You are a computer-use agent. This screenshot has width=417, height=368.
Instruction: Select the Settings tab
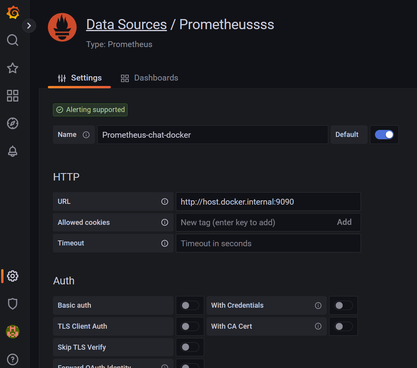79,78
